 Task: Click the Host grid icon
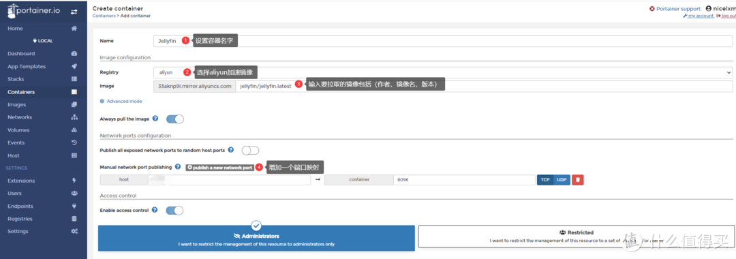[x=74, y=155]
